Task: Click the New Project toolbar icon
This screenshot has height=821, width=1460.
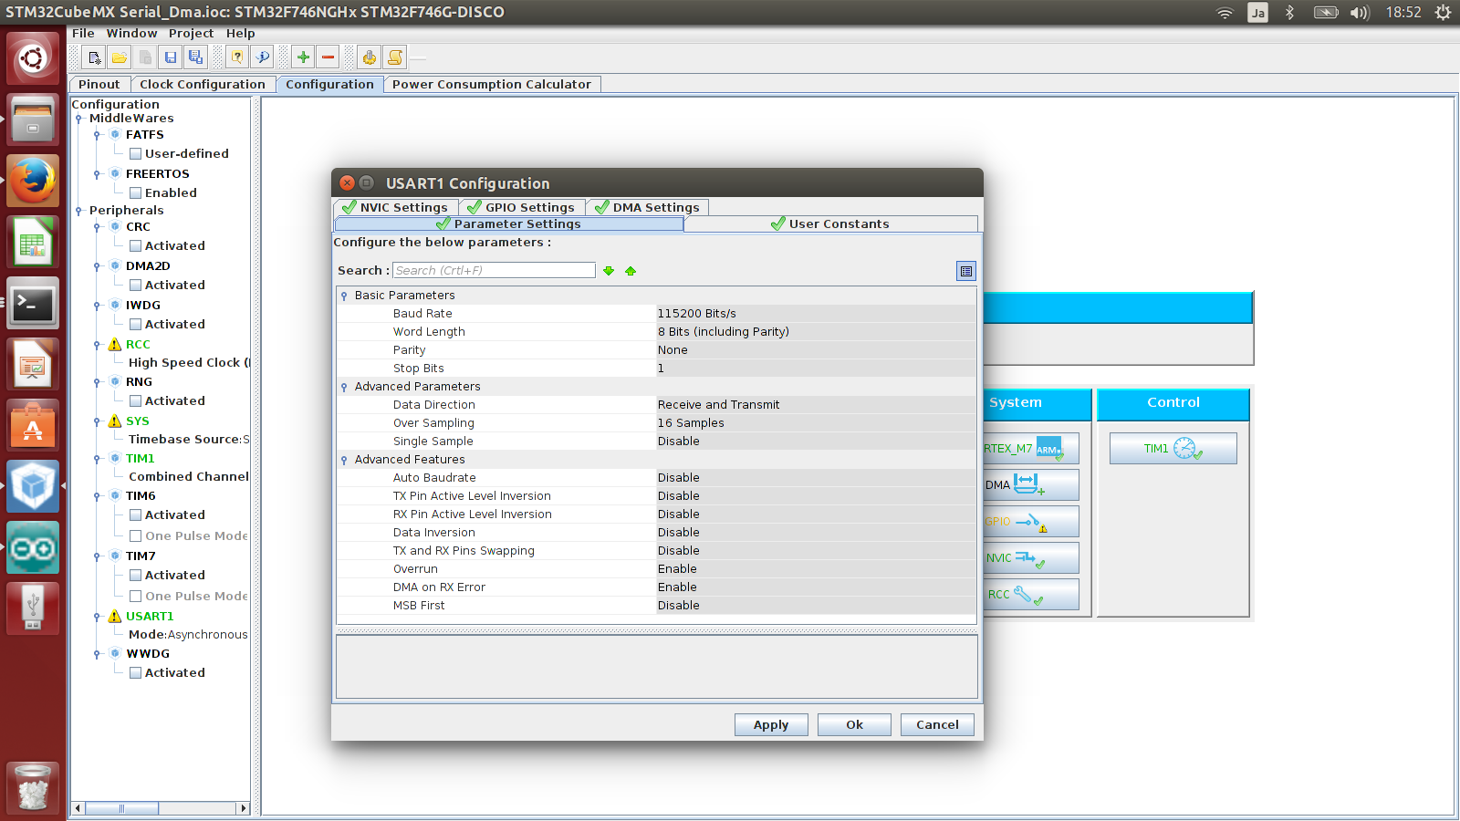Action: pyautogui.click(x=94, y=57)
